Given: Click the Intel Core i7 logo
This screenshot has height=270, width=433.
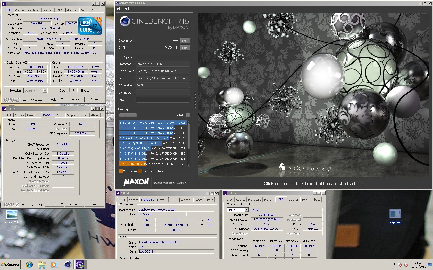Looking at the screenshot, I should pos(90,26).
